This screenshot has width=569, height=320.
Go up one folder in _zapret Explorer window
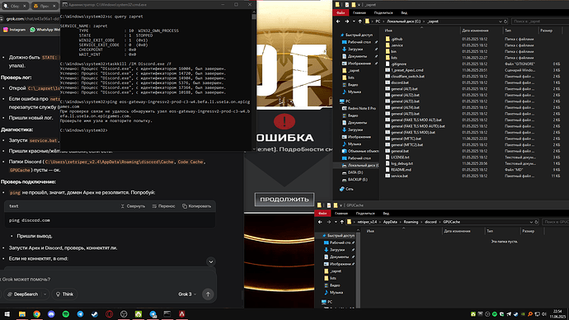tap(360, 21)
